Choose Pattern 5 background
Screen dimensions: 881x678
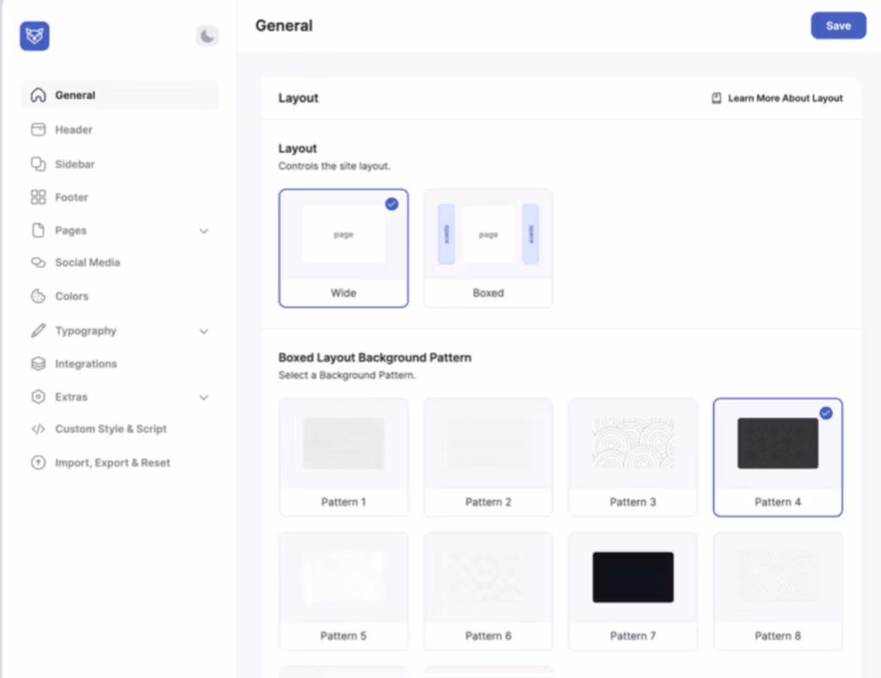(343, 591)
